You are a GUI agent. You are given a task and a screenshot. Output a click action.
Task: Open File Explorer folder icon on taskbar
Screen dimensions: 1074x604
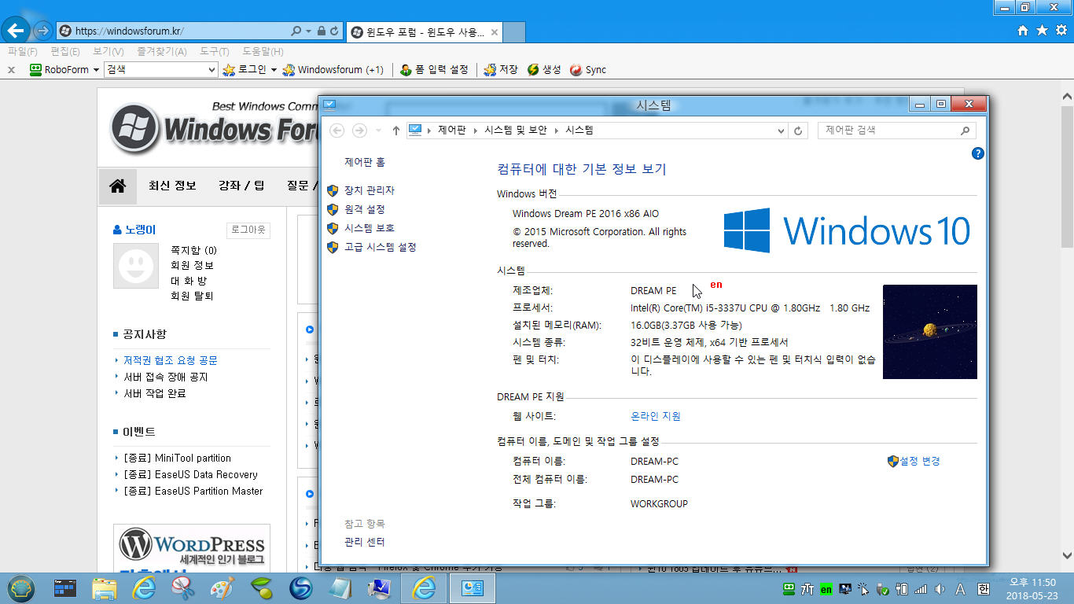pos(105,588)
